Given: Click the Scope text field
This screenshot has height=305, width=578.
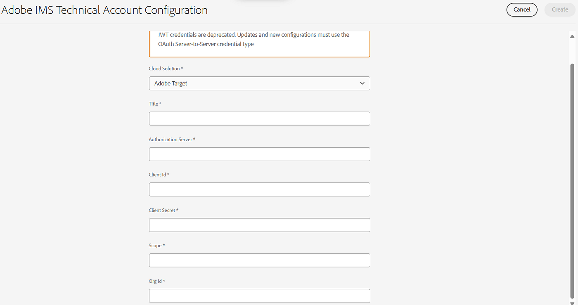Looking at the screenshot, I should point(259,260).
